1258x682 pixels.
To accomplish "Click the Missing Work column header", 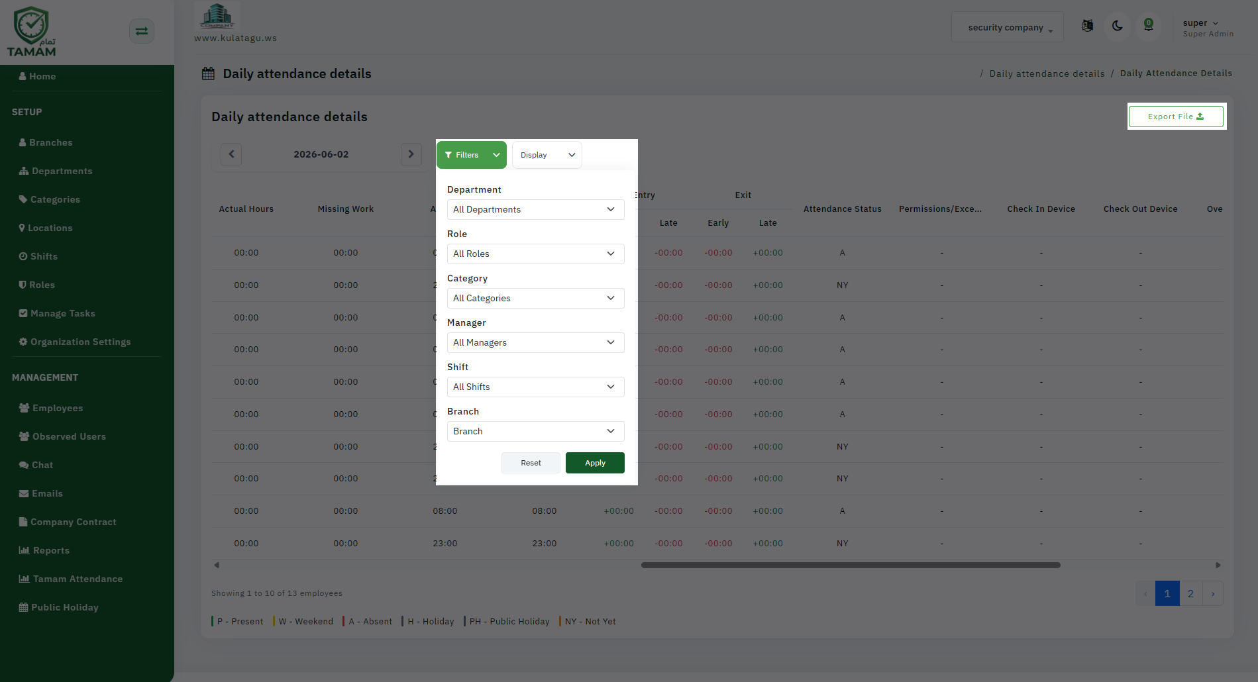I will click(346, 209).
